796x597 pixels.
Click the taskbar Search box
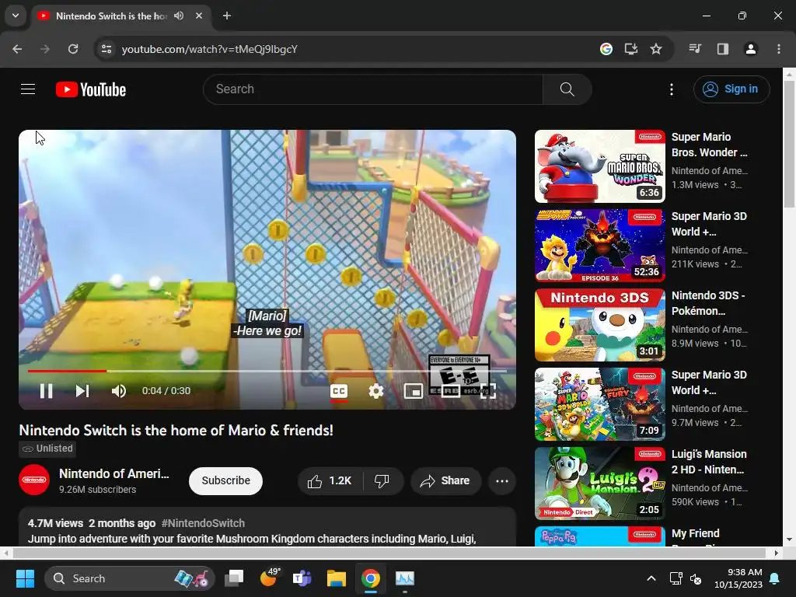point(130,578)
